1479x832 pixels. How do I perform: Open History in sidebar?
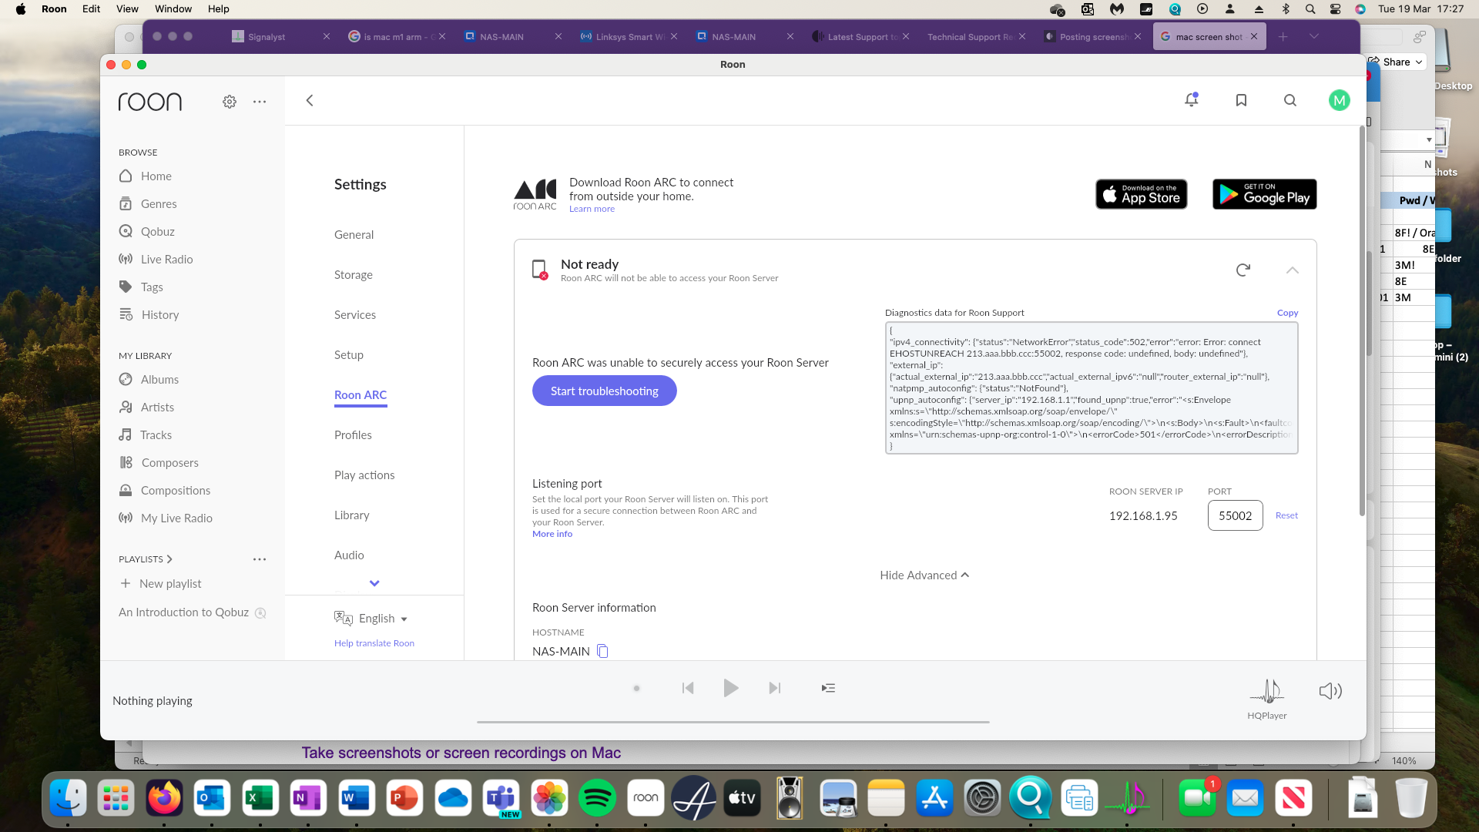click(160, 315)
